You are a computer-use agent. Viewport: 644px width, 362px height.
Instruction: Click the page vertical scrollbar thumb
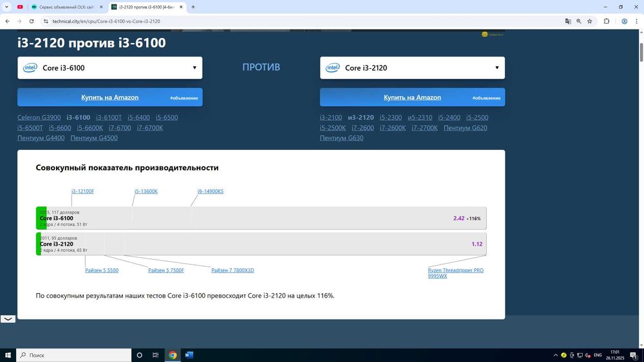pyautogui.click(x=641, y=51)
